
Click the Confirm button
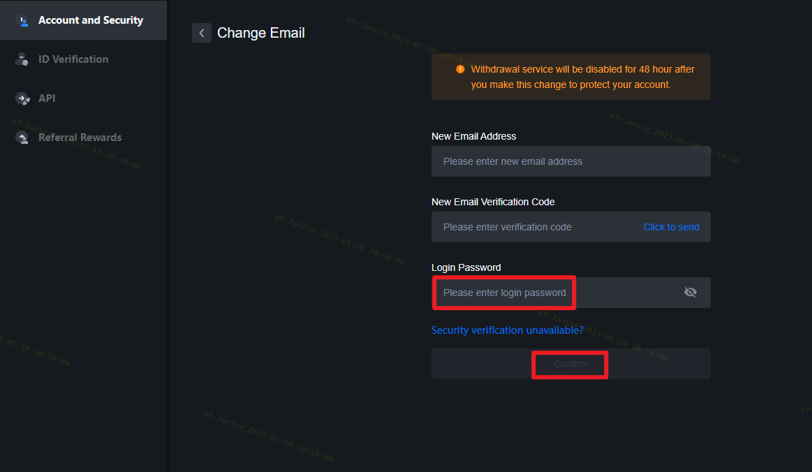[x=570, y=364]
